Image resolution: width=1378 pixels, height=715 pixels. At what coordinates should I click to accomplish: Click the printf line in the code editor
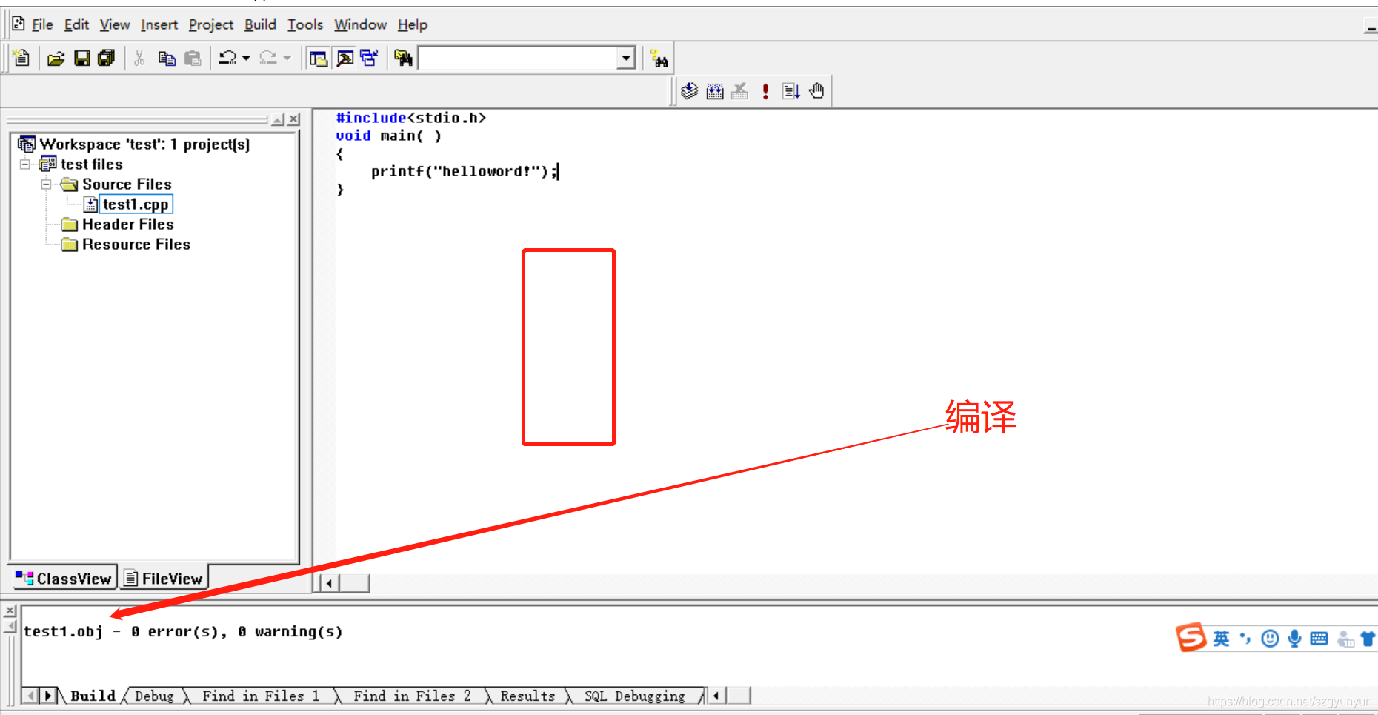465,171
